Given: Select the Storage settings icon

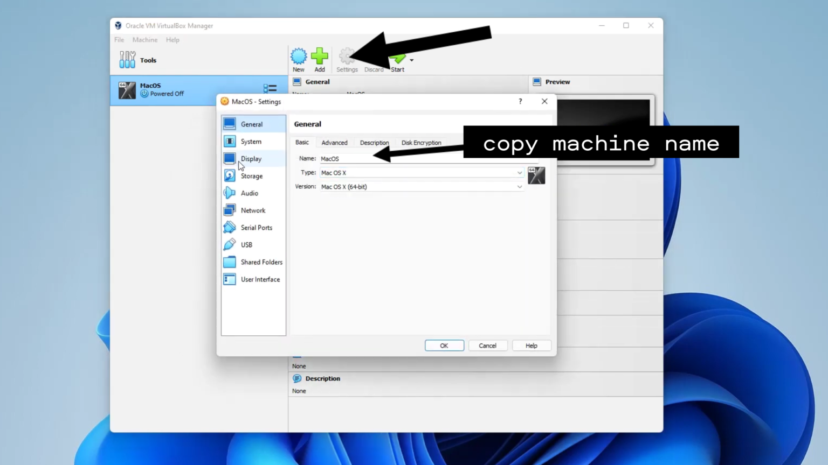Looking at the screenshot, I should pos(230,175).
